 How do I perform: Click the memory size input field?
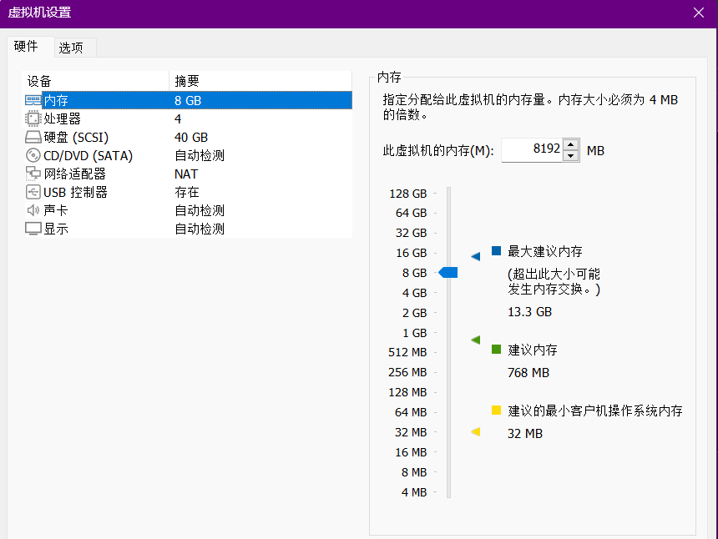click(532, 150)
